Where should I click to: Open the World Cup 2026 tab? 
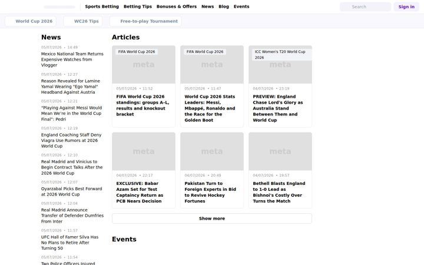click(x=31, y=21)
